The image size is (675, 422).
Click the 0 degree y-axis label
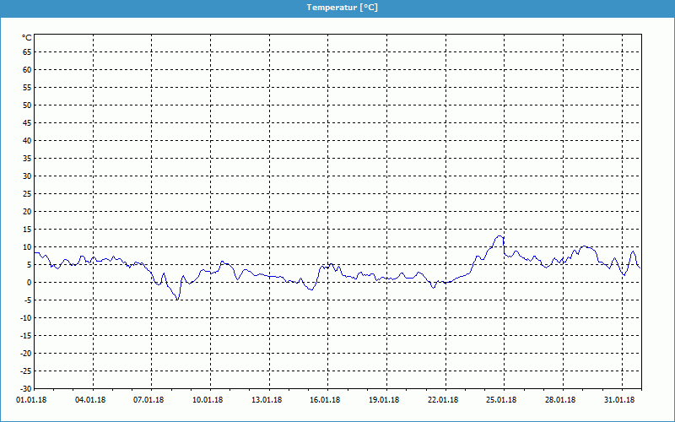click(x=29, y=283)
